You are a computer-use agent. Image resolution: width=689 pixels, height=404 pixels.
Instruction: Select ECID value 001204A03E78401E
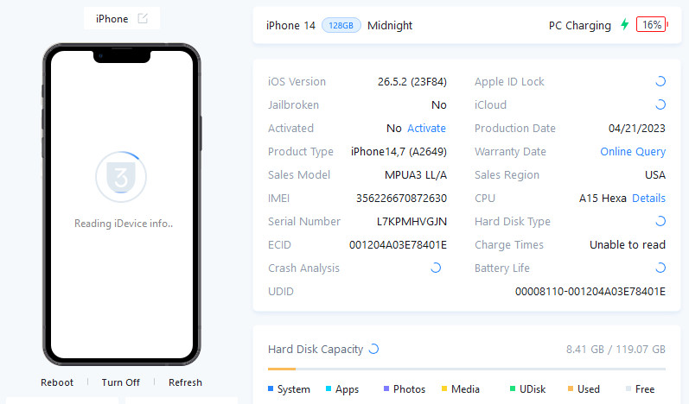[398, 245]
